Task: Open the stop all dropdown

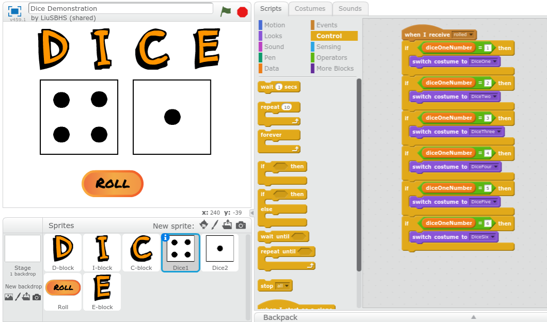Action: tap(283, 285)
